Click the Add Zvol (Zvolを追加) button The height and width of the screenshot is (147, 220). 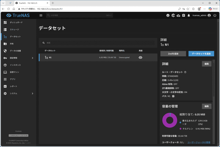[x=173, y=54]
